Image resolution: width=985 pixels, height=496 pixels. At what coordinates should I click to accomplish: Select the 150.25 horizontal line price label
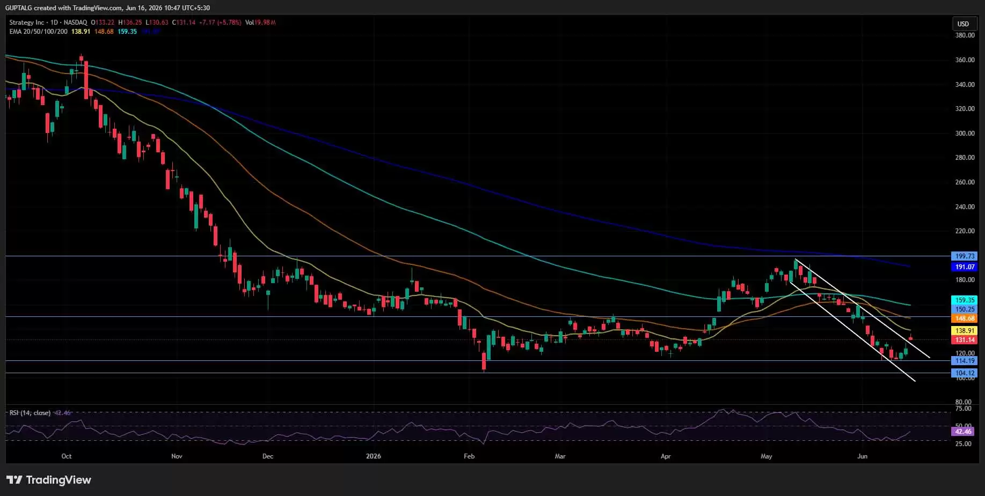pyautogui.click(x=965, y=309)
